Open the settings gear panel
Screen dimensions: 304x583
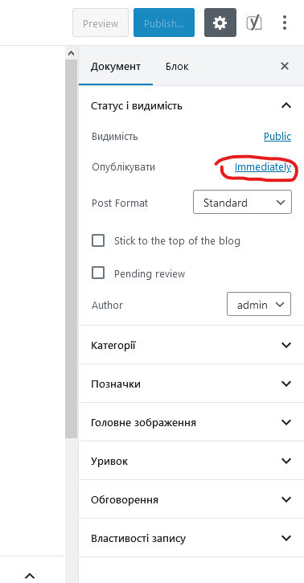220,23
